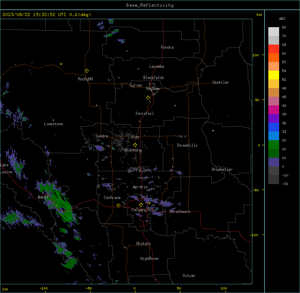This screenshot has width=300, height=293.
Task: Select the Lacombe city label
Action: (157, 66)
